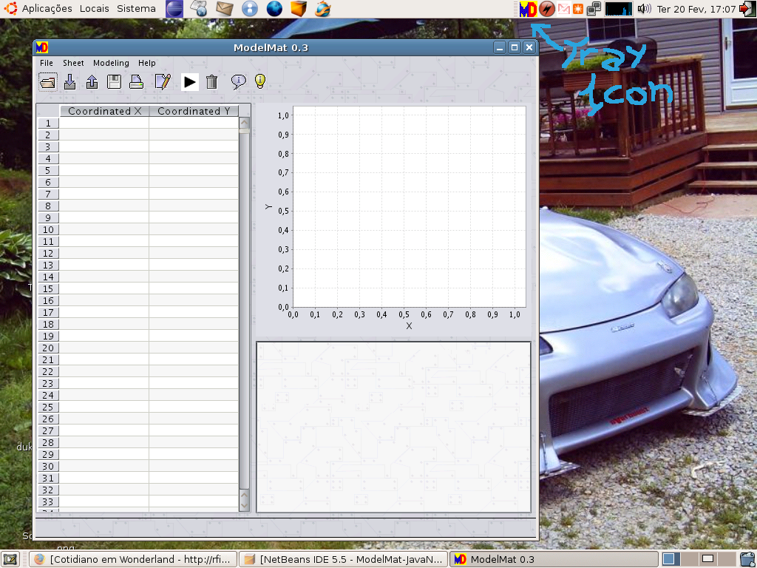Switch to Cotidiano em Wonderland taskbar window
Image resolution: width=757 pixels, height=568 pixels.
click(134, 559)
